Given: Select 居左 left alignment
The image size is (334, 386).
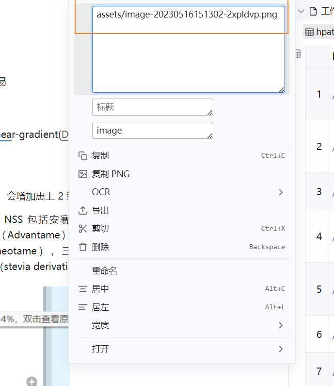Looking at the screenshot, I should (182, 307).
